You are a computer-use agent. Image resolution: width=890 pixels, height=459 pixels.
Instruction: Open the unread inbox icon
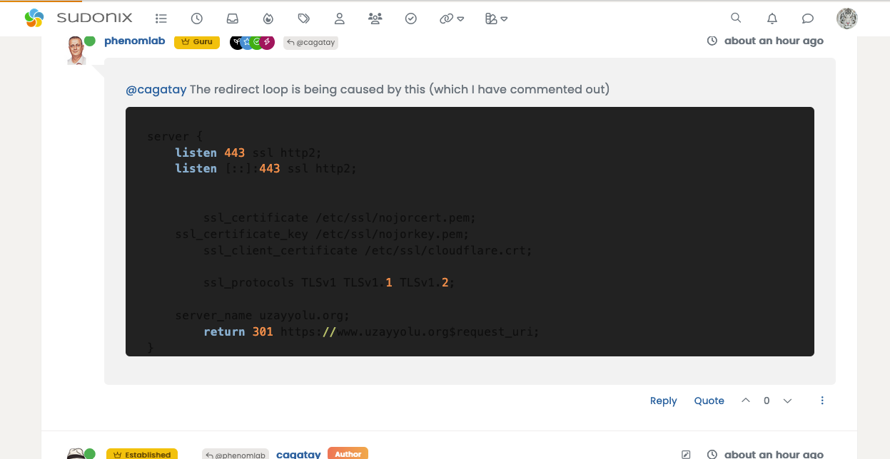[233, 19]
